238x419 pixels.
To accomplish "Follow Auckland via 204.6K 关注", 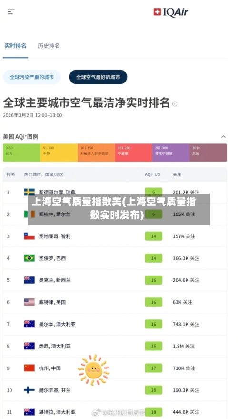I will tap(186, 280).
